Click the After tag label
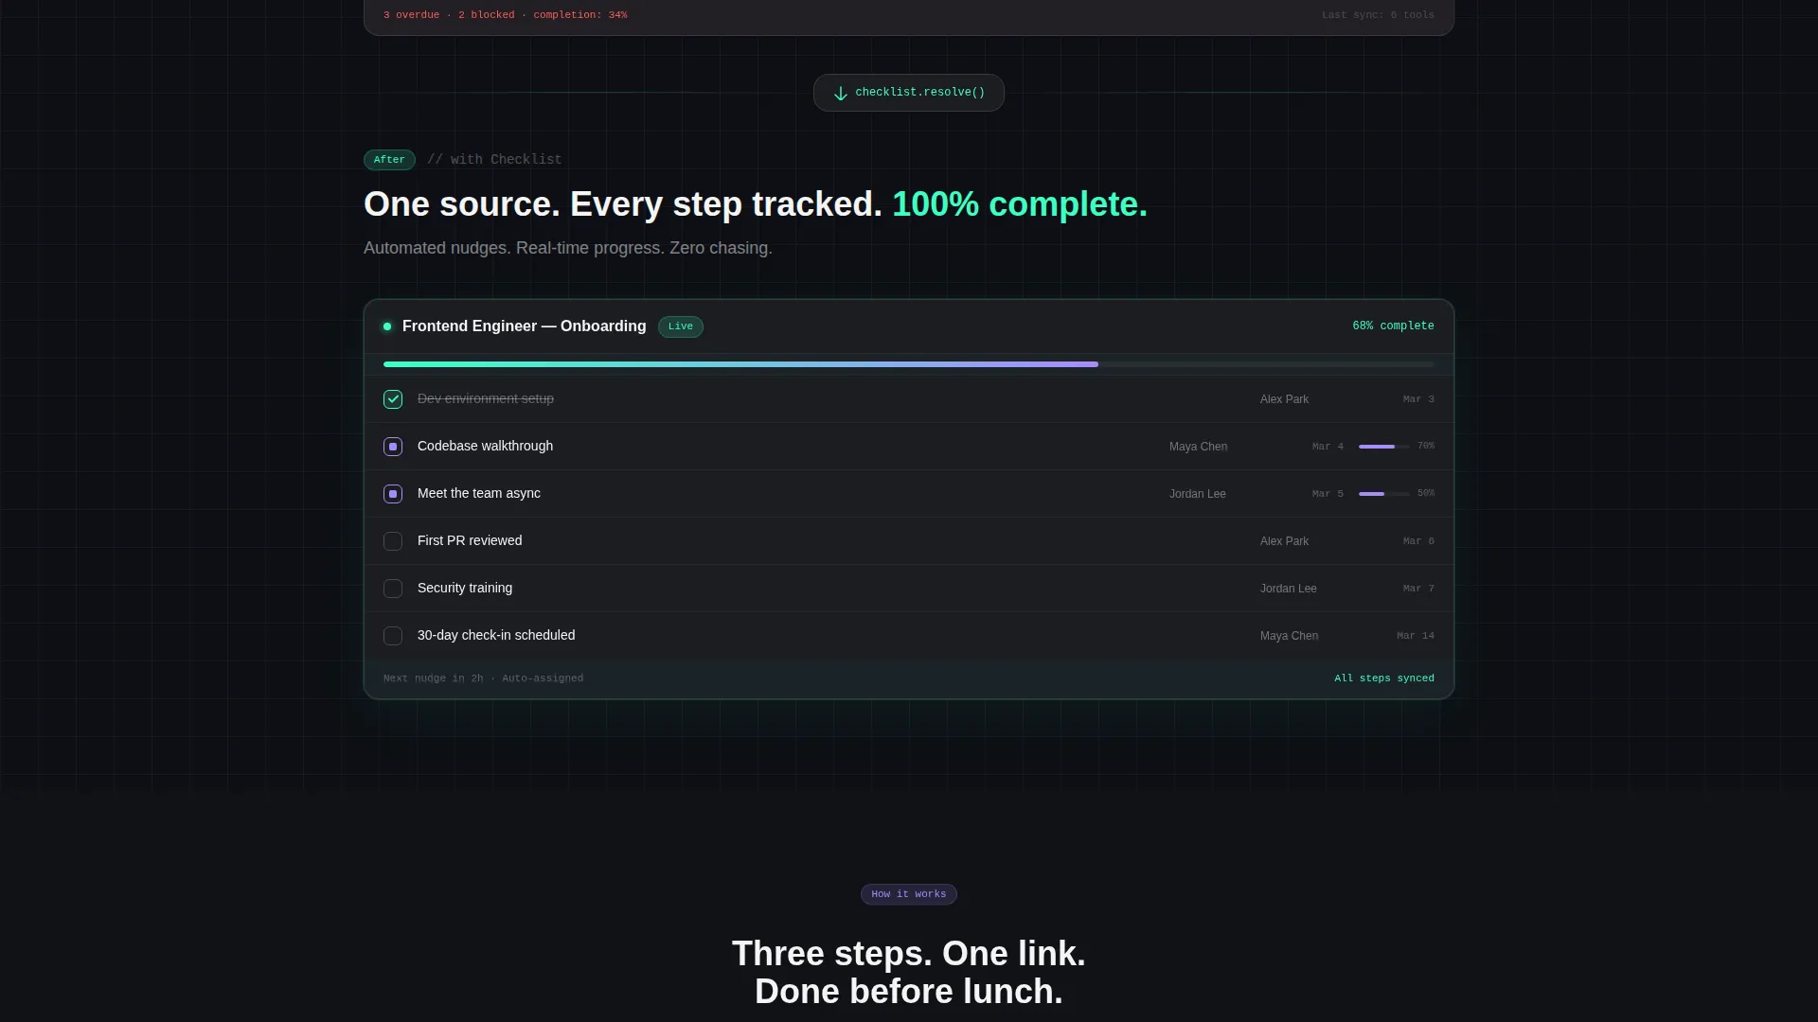The image size is (1818, 1022). click(389, 160)
